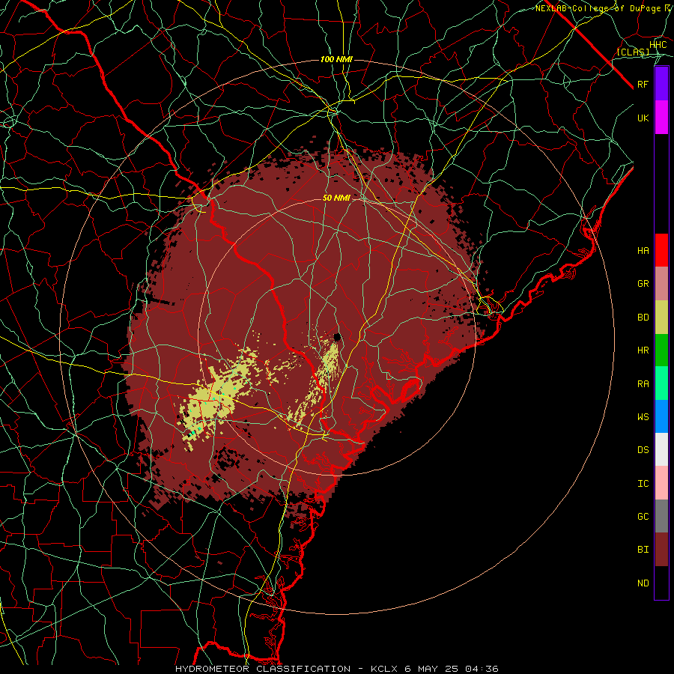
Task: Click the UK magenta legend swatch
Action: tap(661, 118)
